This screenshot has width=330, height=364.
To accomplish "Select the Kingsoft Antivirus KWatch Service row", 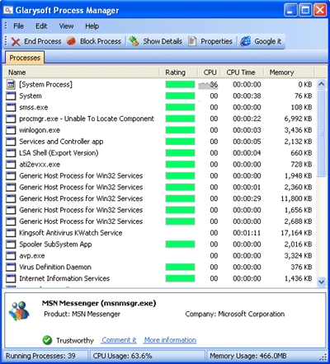I will pos(159,233).
